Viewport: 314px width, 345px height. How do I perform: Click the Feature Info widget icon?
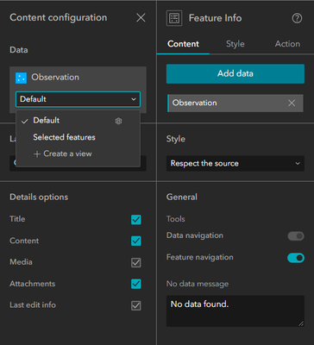(x=174, y=18)
